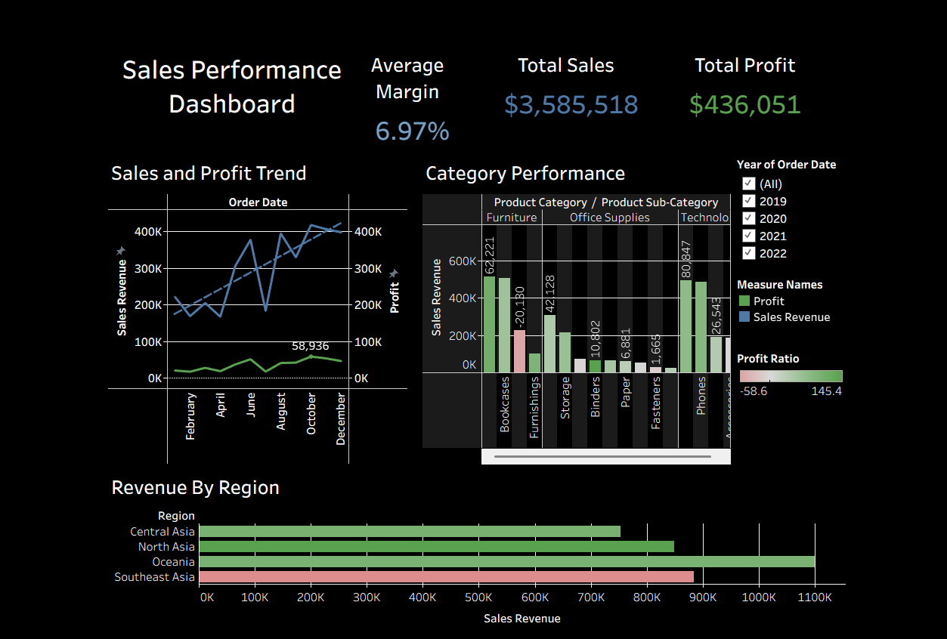Select the green Profit legend swatch
947x639 pixels.
pyautogui.click(x=744, y=301)
